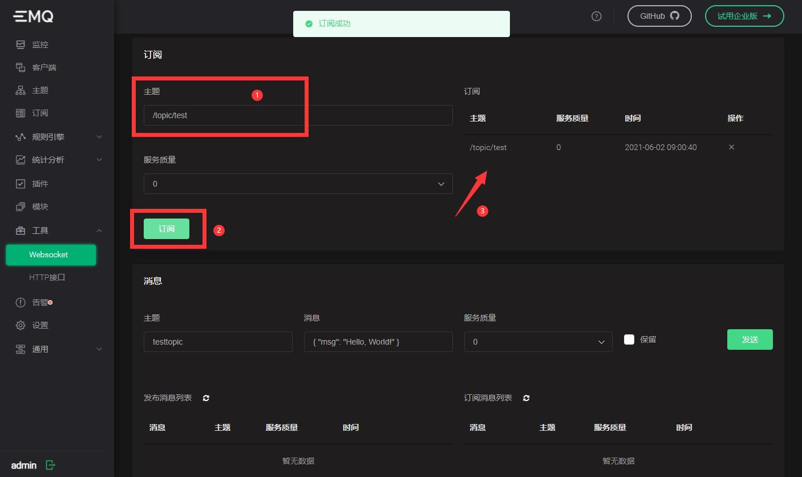Click the green 订阅 subscribe button

pyautogui.click(x=167, y=229)
